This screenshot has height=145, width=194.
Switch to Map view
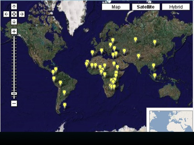click(116, 7)
